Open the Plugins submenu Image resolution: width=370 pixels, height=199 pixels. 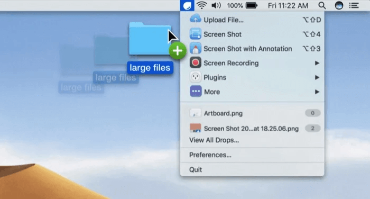252,77
